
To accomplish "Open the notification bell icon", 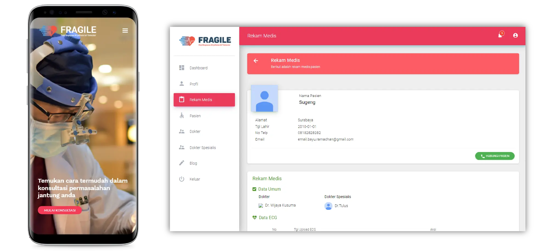I will pyautogui.click(x=500, y=35).
